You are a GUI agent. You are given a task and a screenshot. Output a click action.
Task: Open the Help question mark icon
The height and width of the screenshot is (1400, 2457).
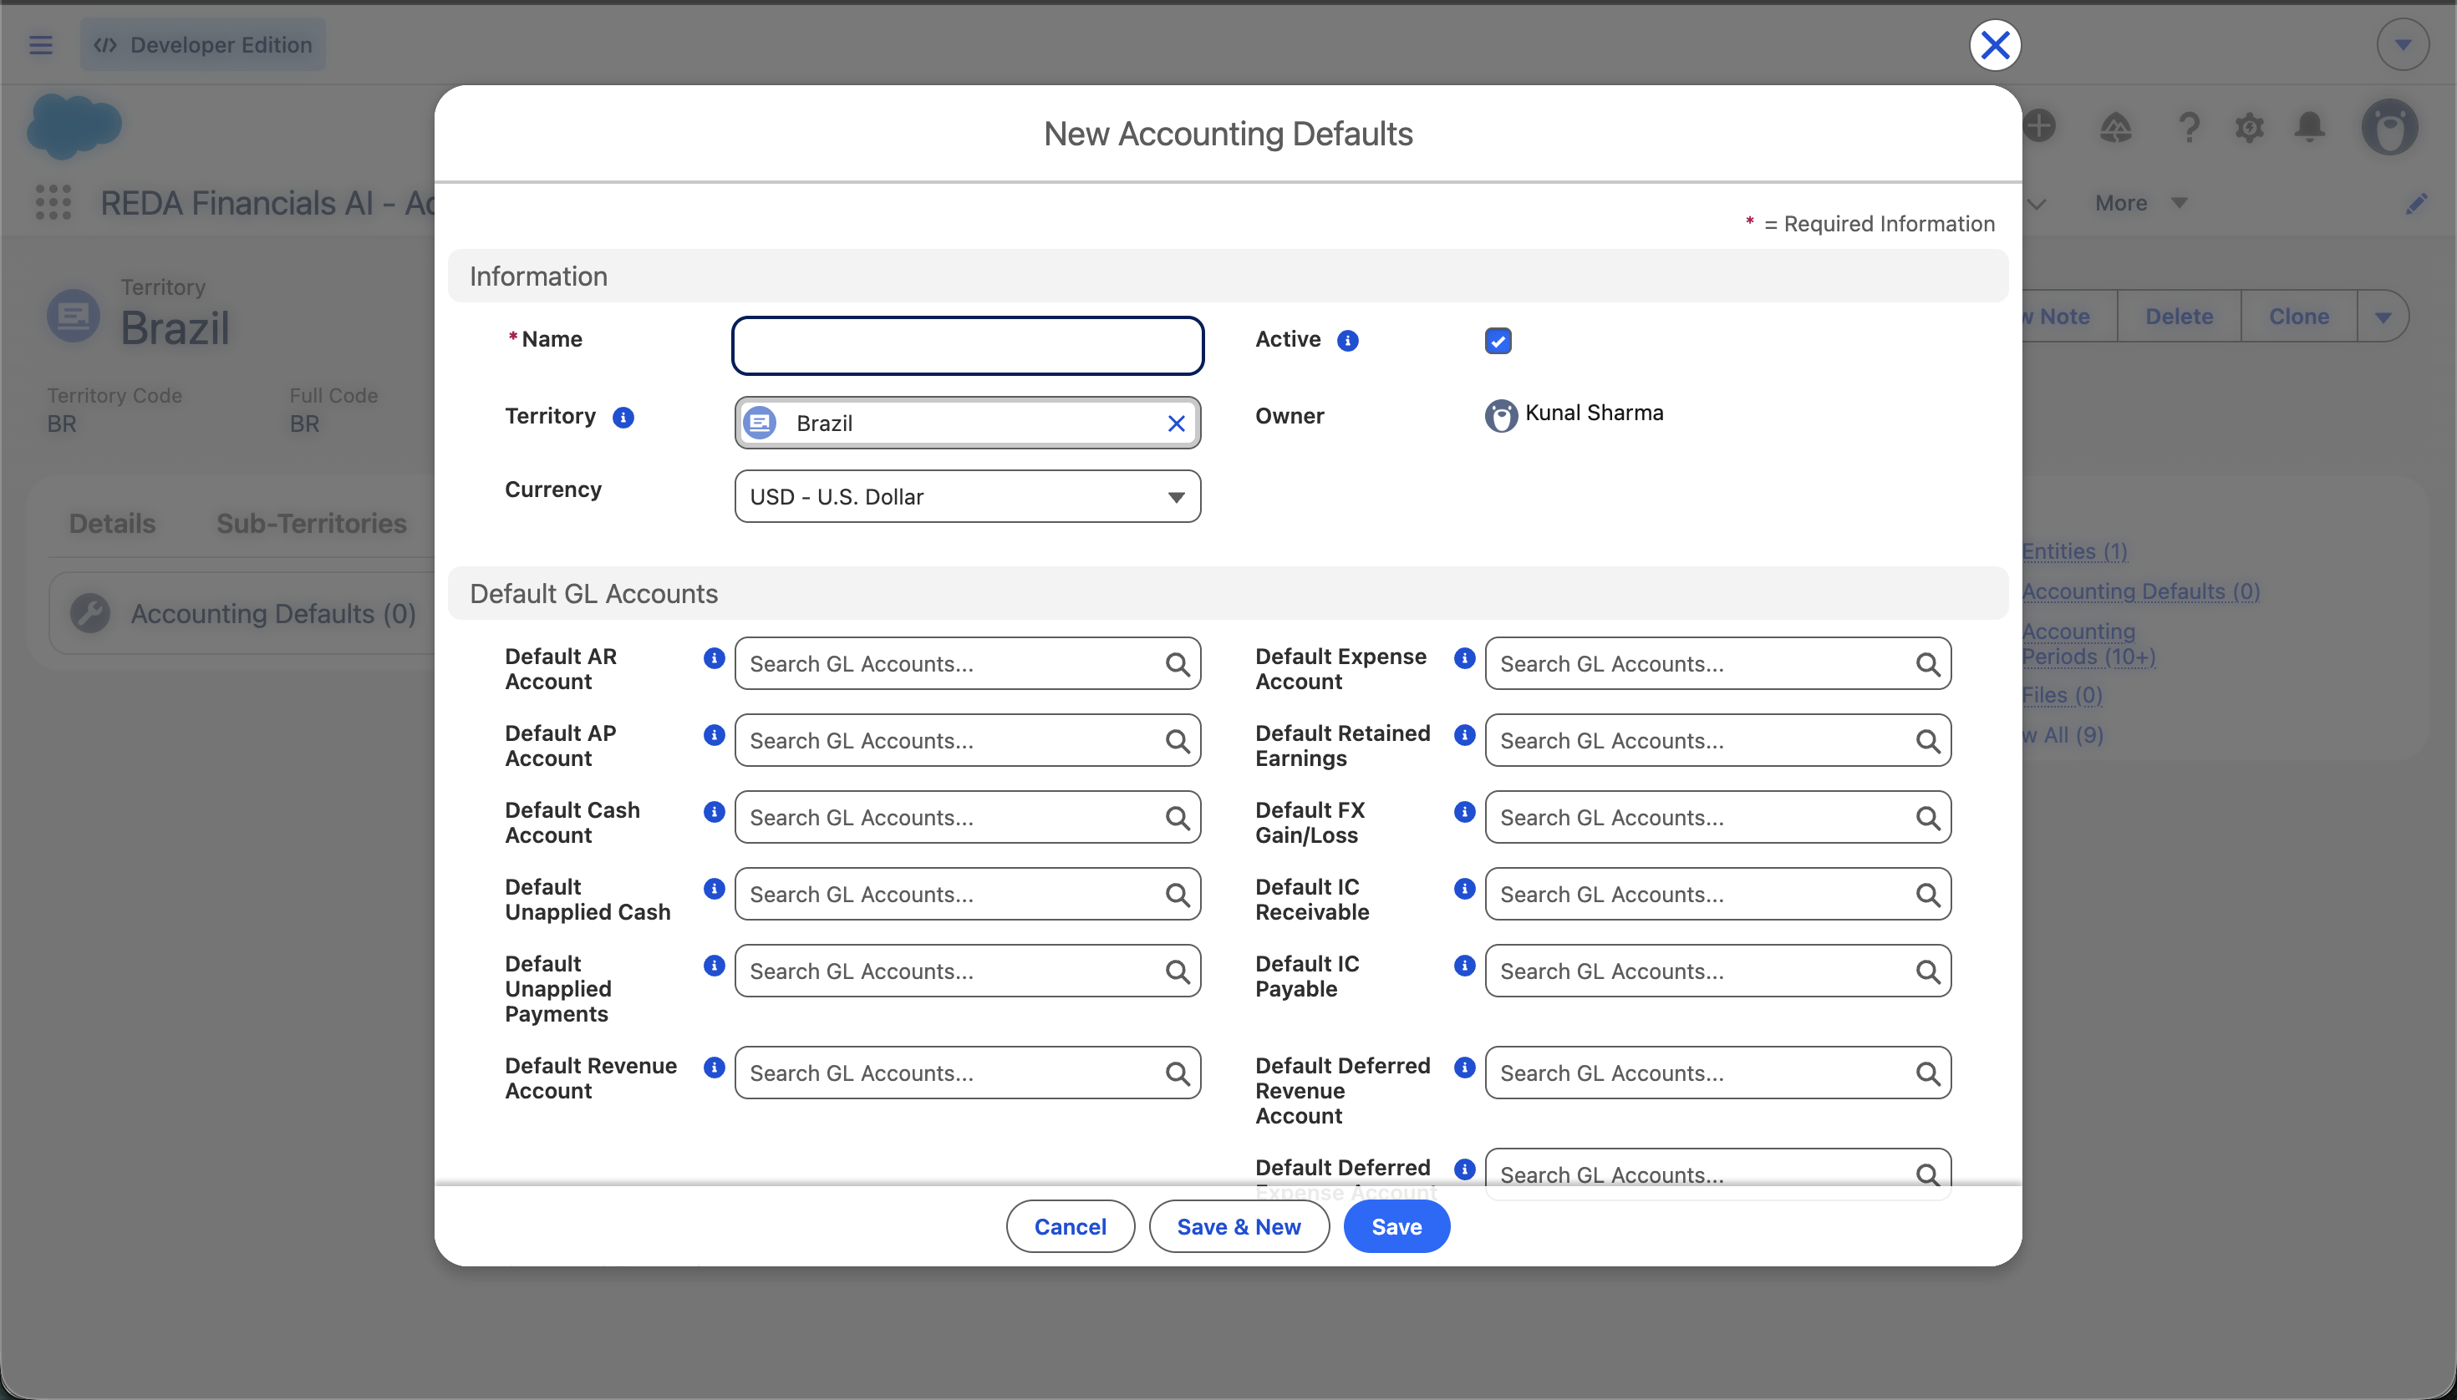click(x=2189, y=127)
